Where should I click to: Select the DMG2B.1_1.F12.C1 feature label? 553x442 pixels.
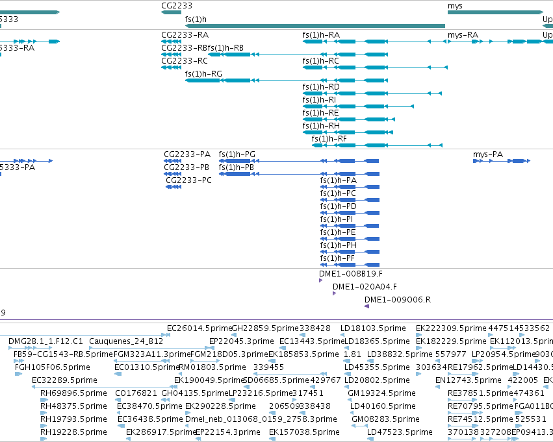(46, 341)
